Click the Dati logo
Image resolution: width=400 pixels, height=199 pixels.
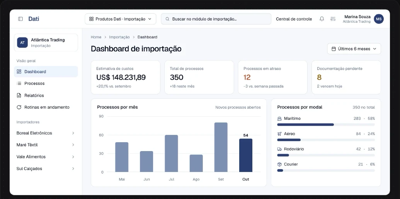pos(34,19)
